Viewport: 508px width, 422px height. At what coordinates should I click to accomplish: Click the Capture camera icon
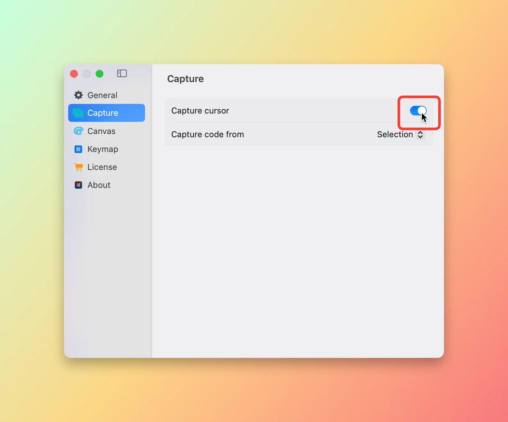coord(78,113)
